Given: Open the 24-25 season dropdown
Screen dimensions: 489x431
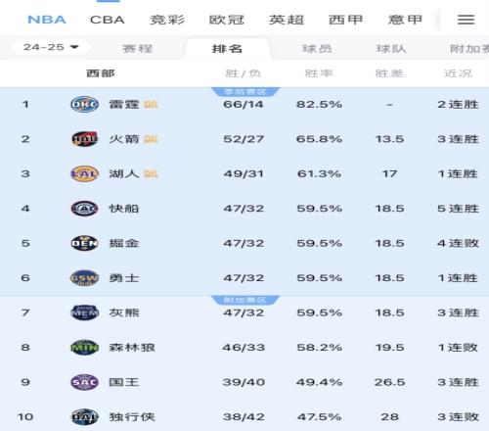Looking at the screenshot, I should 51,47.
